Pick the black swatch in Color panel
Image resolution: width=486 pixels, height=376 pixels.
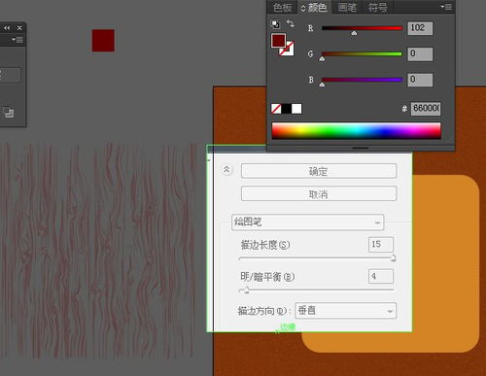point(287,109)
